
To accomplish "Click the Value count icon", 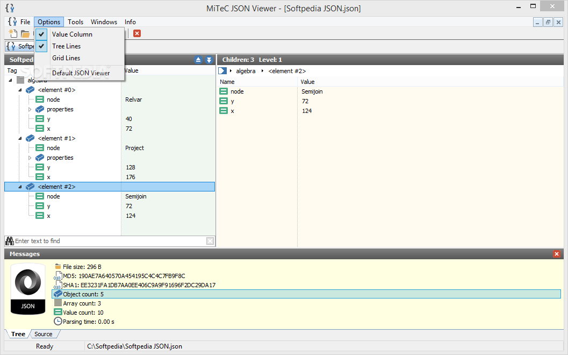I will (x=58, y=312).
